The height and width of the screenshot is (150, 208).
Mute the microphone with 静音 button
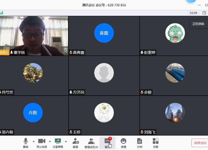[26, 143]
